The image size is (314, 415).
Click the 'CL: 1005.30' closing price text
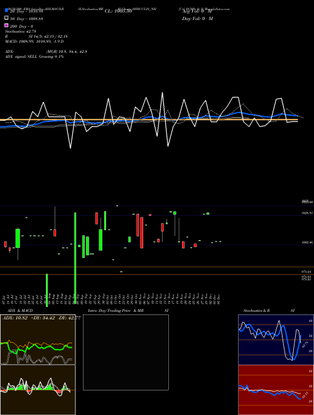[x=118, y=11]
